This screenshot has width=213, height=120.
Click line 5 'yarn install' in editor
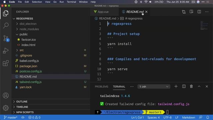click(x=119, y=44)
